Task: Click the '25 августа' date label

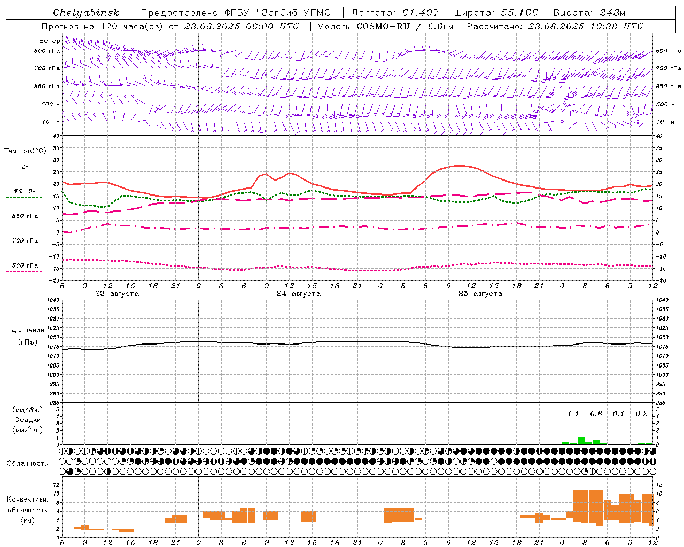Action: (480, 294)
